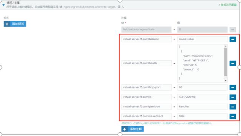Screen dimensions: 241x136
Task: Click the textarea scrollbar down arrow
Action: tap(226, 81)
